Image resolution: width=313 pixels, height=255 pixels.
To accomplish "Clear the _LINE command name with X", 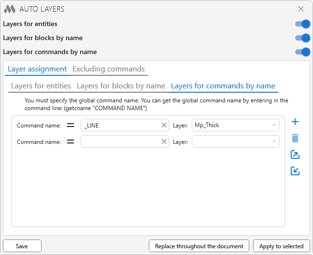I will coord(164,125).
